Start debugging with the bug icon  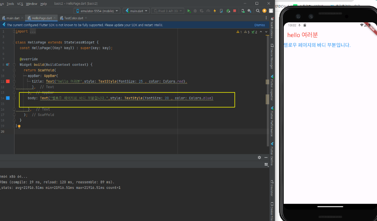click(x=195, y=11)
